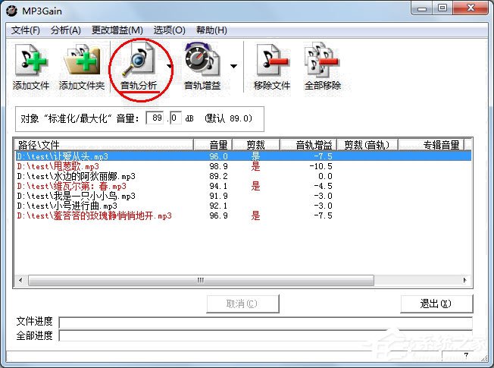The image size is (494, 368).
Task: Click the target volume decimal field showing 0
Action: (x=176, y=118)
